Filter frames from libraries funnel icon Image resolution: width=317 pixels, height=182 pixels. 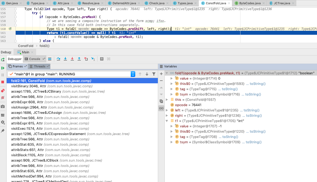coord(154,74)
